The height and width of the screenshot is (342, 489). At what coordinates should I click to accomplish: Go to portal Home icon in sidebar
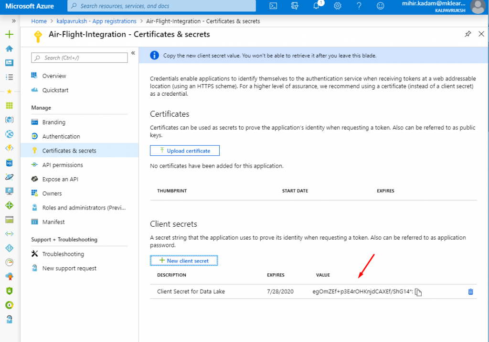[x=10, y=49]
